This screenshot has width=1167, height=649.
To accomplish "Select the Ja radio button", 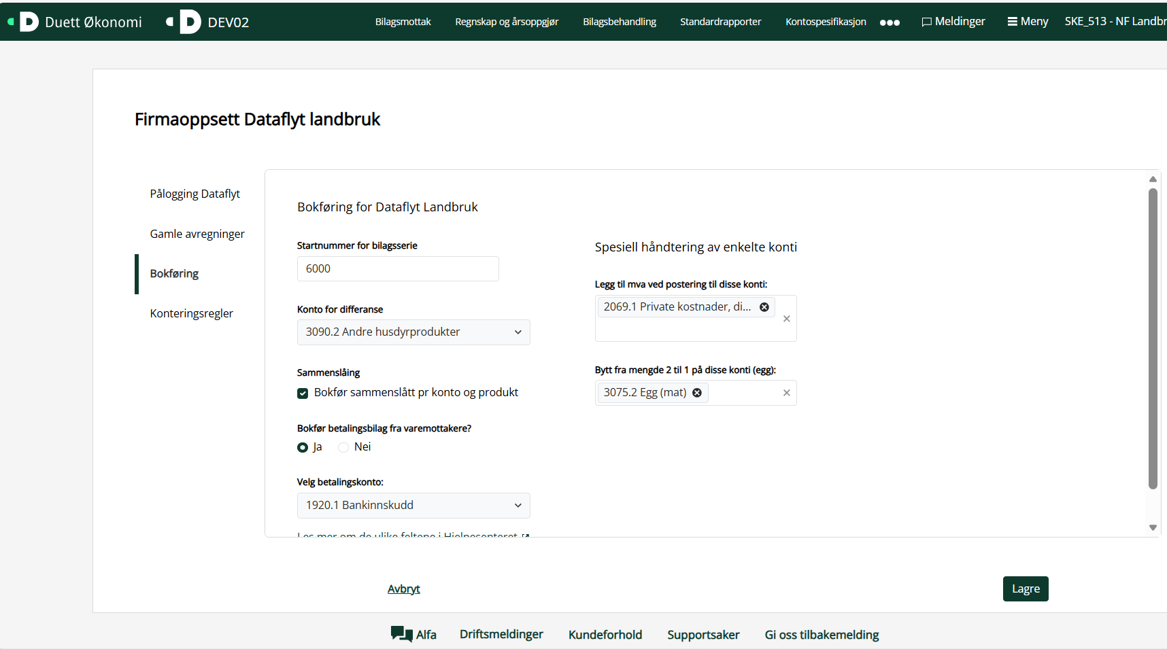I will (303, 447).
